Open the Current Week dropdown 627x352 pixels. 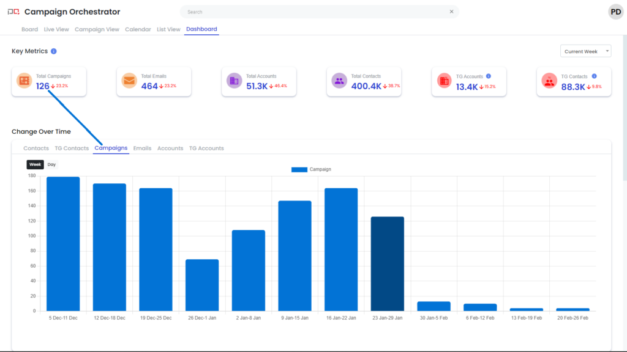click(585, 51)
